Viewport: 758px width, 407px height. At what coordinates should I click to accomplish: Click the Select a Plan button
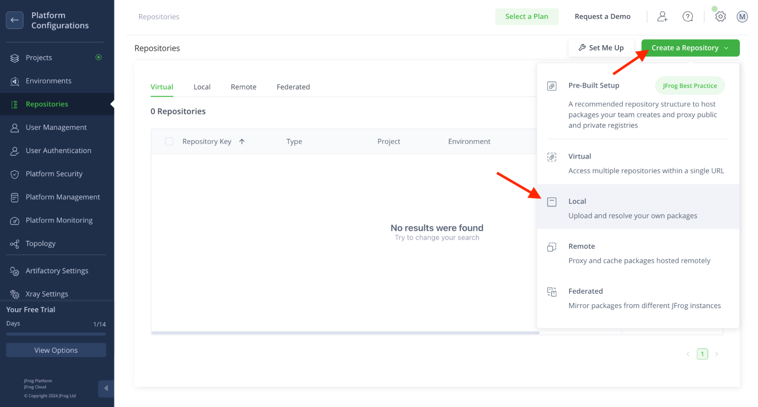point(527,16)
